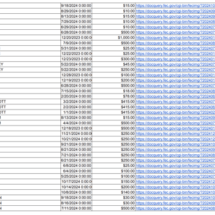
Task: Select the date cell 6/4/2024 0:00:00
Action: click(76, 171)
